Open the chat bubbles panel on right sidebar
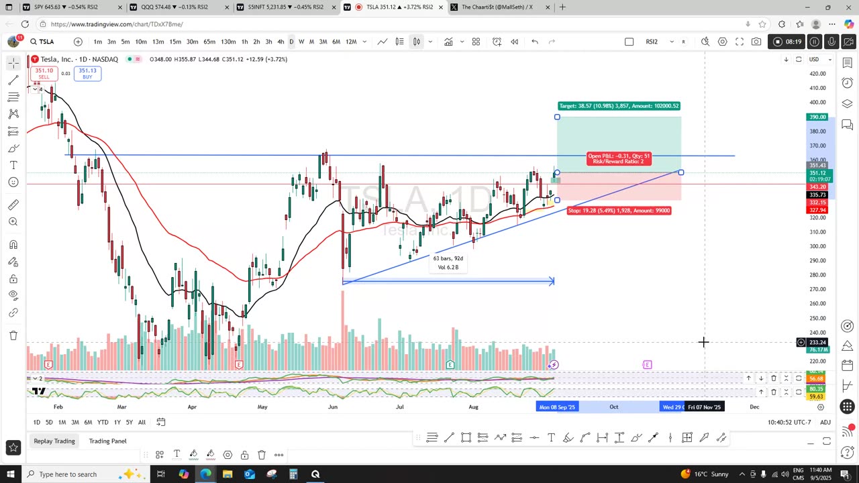This screenshot has width=859, height=483. 847,125
